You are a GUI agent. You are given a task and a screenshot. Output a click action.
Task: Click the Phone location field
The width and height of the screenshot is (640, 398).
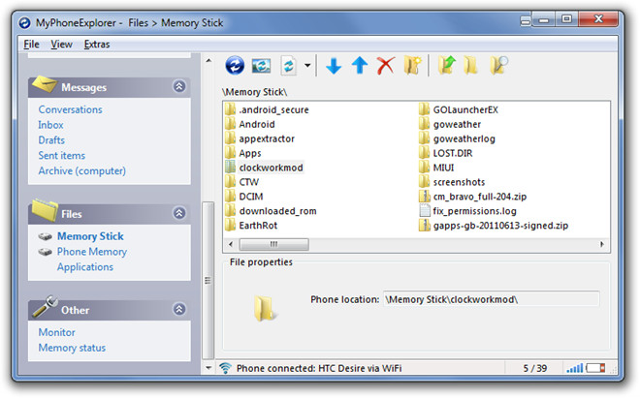pos(492,299)
